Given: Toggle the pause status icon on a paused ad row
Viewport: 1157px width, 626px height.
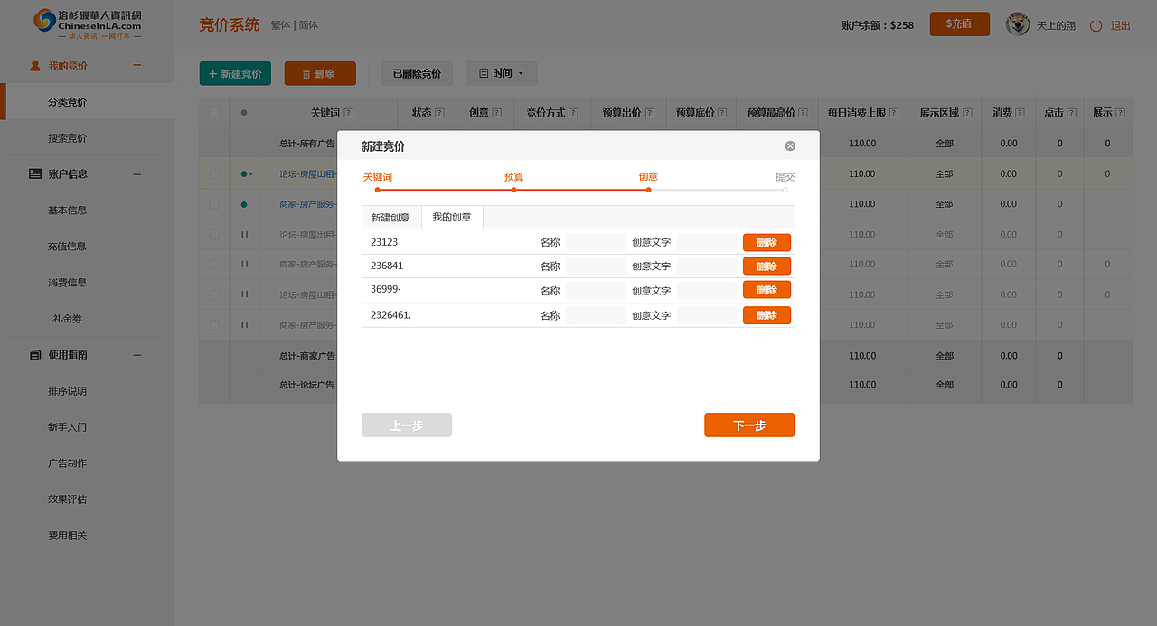Looking at the screenshot, I should pyautogui.click(x=243, y=234).
